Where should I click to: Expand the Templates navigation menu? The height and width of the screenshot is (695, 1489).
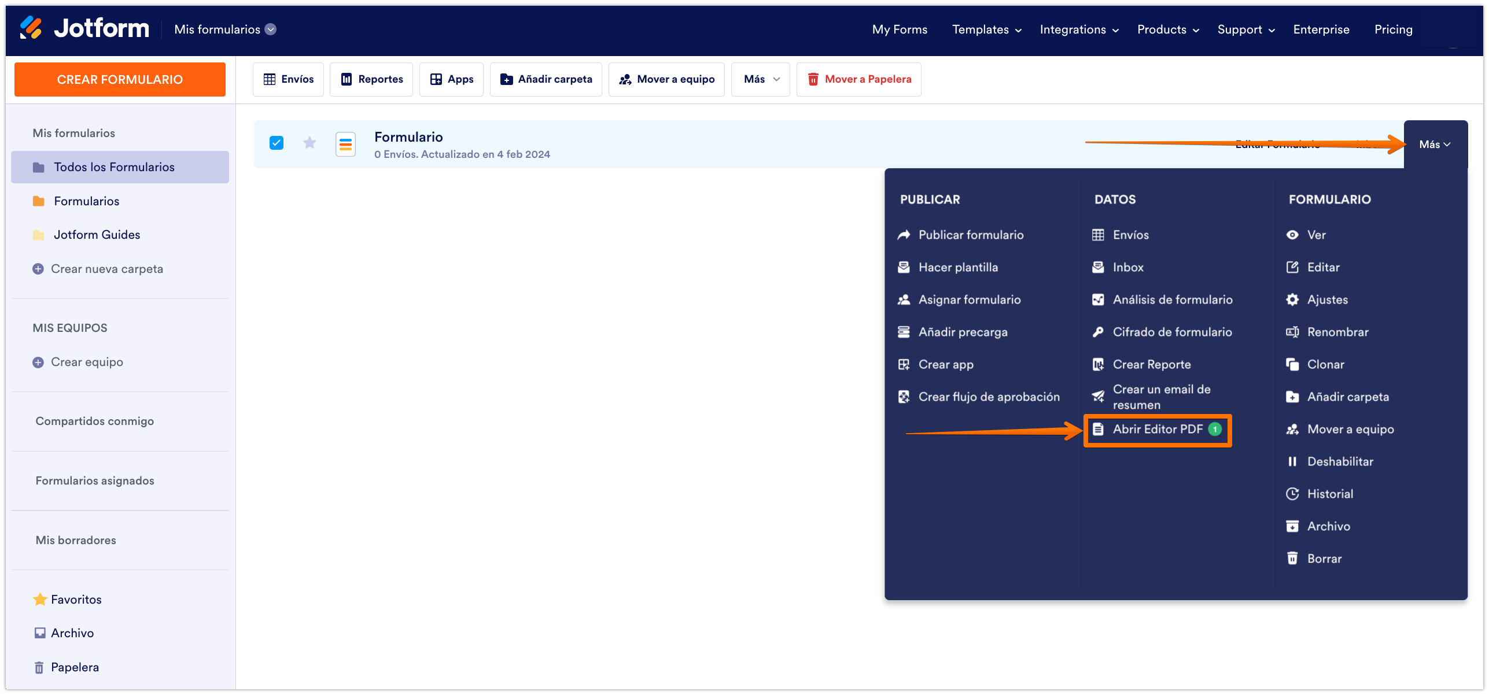point(986,29)
